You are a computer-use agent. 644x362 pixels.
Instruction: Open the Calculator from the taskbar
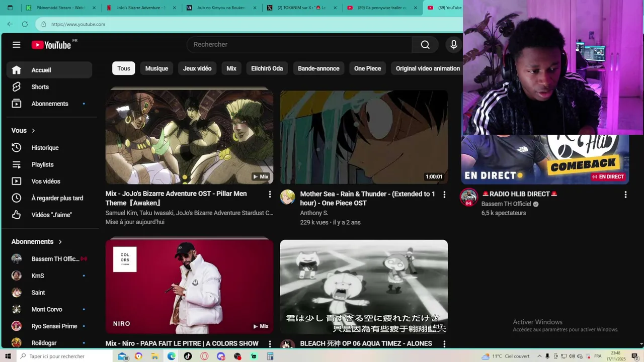[x=270, y=356]
